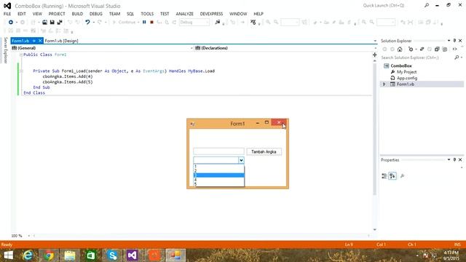Collapse the Form1_Load sub region
This screenshot has width=466, height=262.
[21, 71]
